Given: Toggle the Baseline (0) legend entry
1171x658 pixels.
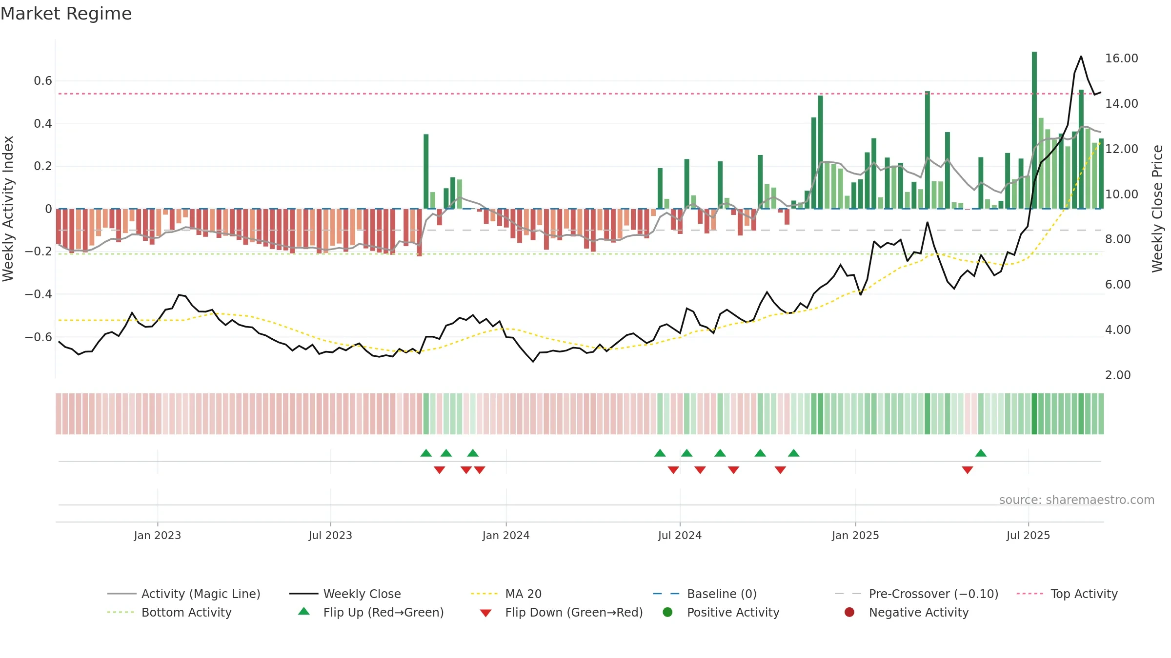Looking at the screenshot, I should [705, 594].
